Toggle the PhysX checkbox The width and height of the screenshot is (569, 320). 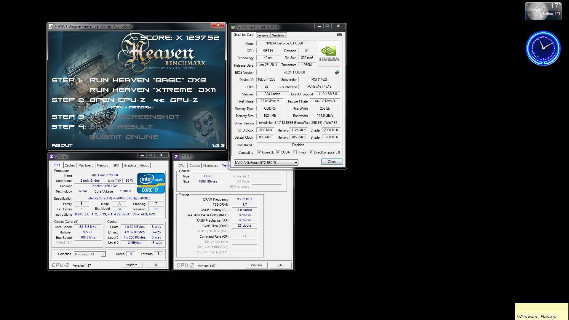295,152
